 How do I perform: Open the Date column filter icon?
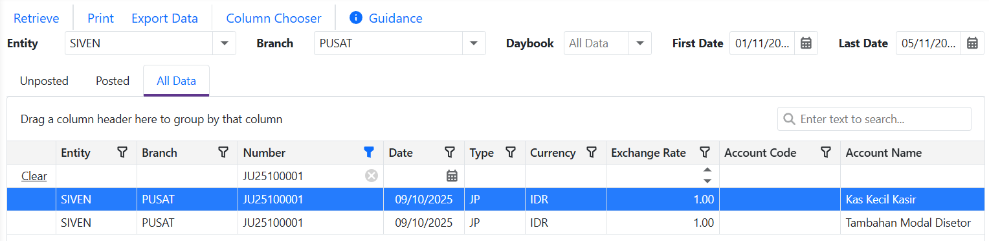[450, 152]
